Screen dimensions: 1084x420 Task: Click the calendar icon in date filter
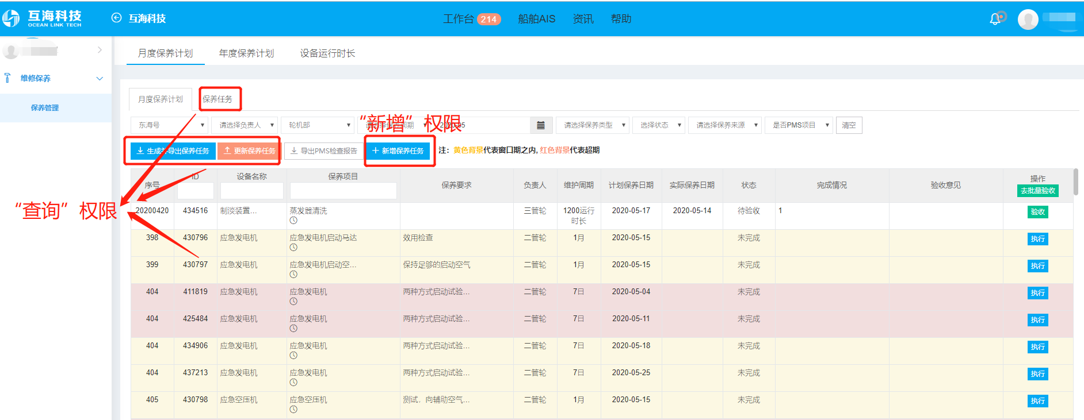coord(541,125)
